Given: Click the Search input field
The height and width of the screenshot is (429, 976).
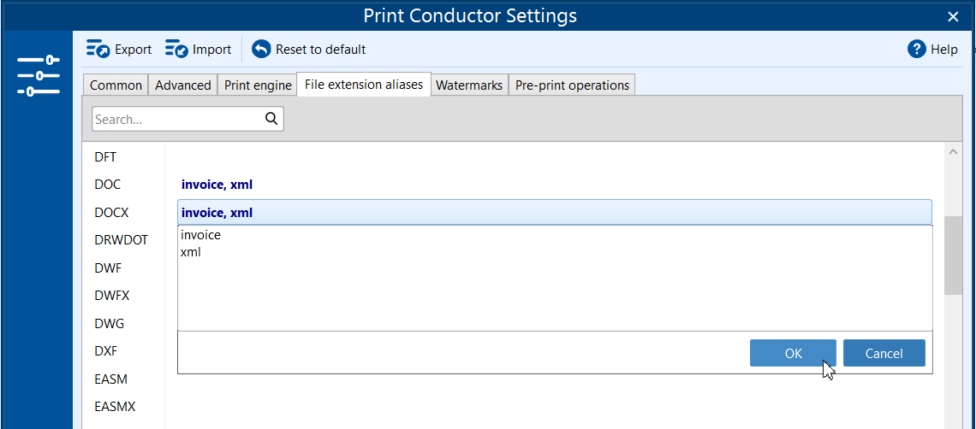Looking at the screenshot, I should pos(176,120).
